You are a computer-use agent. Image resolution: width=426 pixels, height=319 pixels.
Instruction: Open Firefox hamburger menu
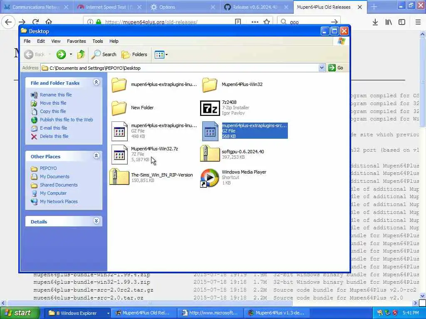[x=418, y=22]
